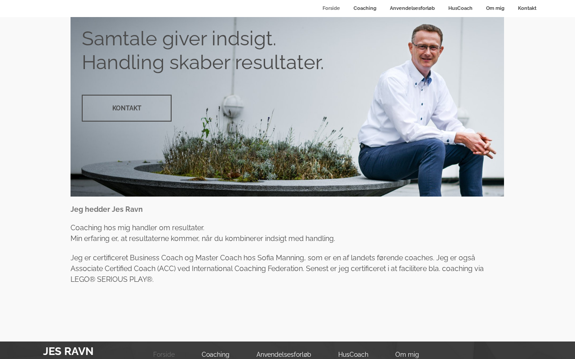Click Kontakt in the header navigation
The height and width of the screenshot is (359, 575).
[x=527, y=8]
